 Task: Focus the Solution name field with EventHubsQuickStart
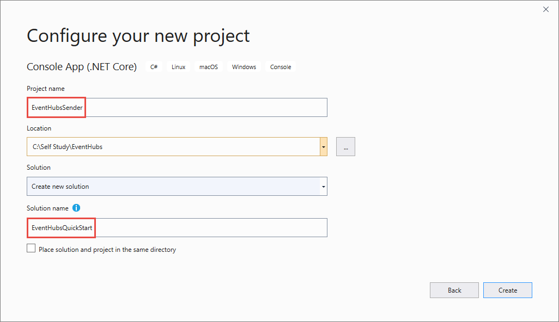click(177, 228)
